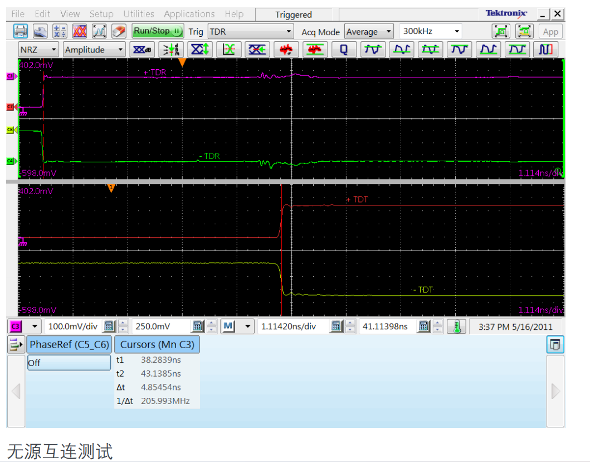Toggle the Run/Stop acquisition button
The width and height of the screenshot is (590, 462).
(158, 31)
